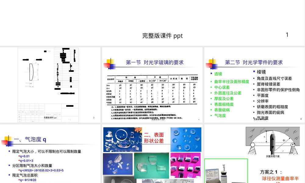Screen dimensions: 305x183
Task: Click the bullet 非圆形零件的保护性倒角
Action: coord(278,90)
